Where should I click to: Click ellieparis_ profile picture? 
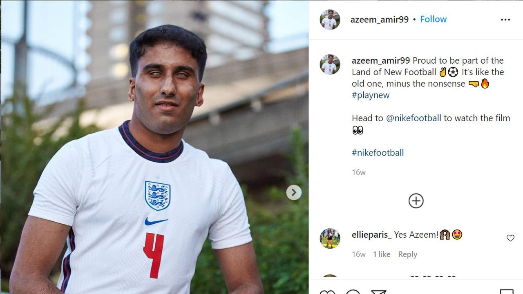point(330,238)
